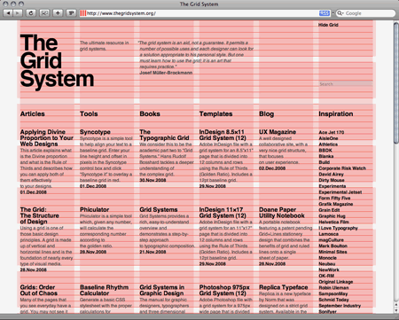The image size is (399, 320).
Task: Open Form Fifty Five link
Action: click(334, 198)
